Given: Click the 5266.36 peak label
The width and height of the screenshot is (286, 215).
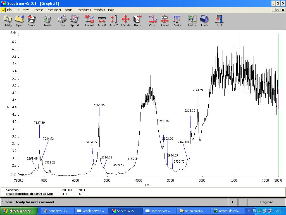Looking at the screenshot, I should (99, 105).
